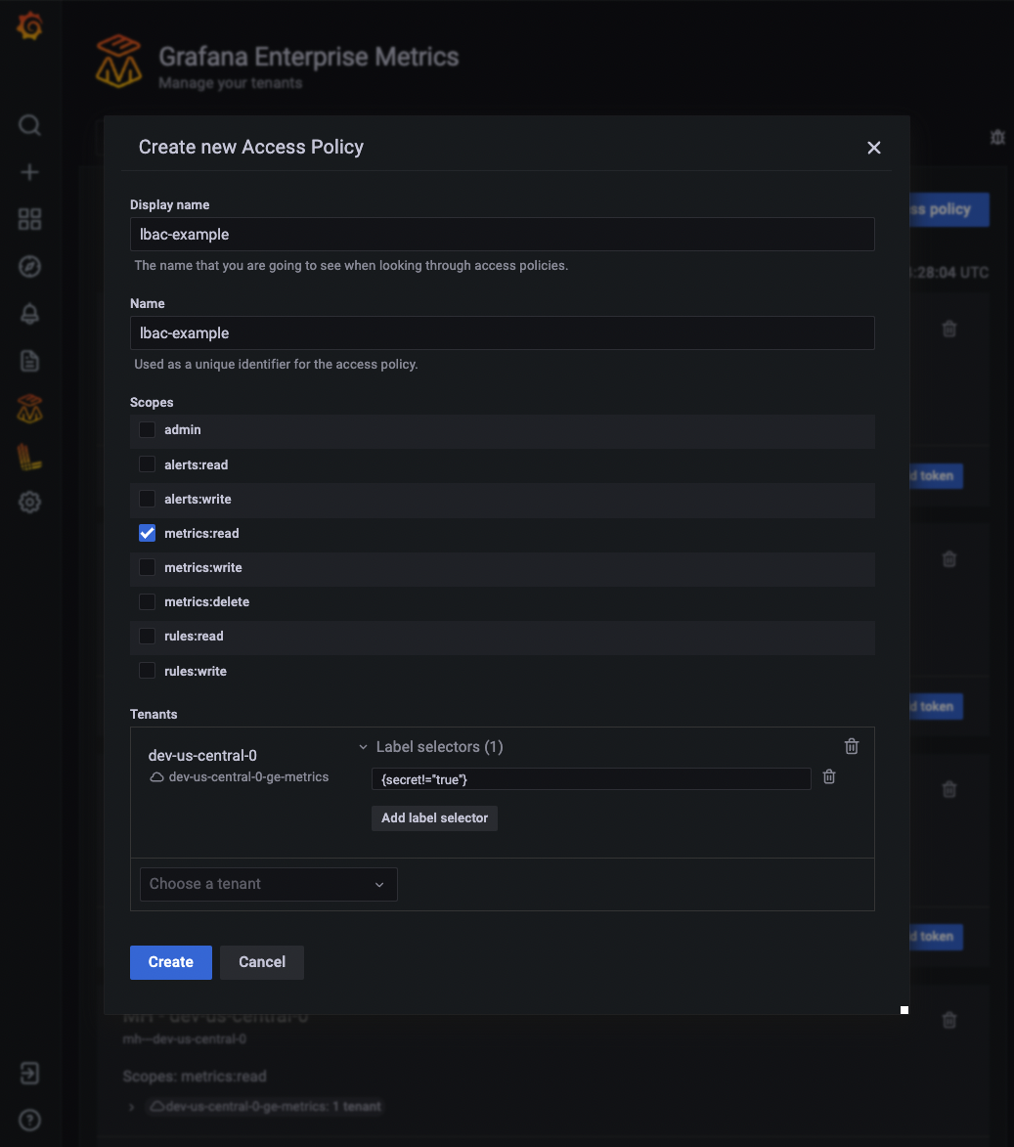
Task: Click the Grafana logo at top left
Action: point(29,26)
